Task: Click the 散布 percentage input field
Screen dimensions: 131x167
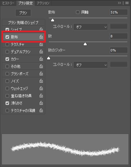Action: tap(119, 12)
